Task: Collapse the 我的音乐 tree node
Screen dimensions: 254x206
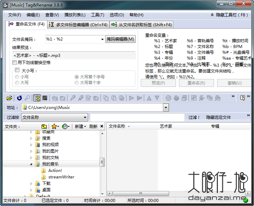Action: (x=31, y=164)
